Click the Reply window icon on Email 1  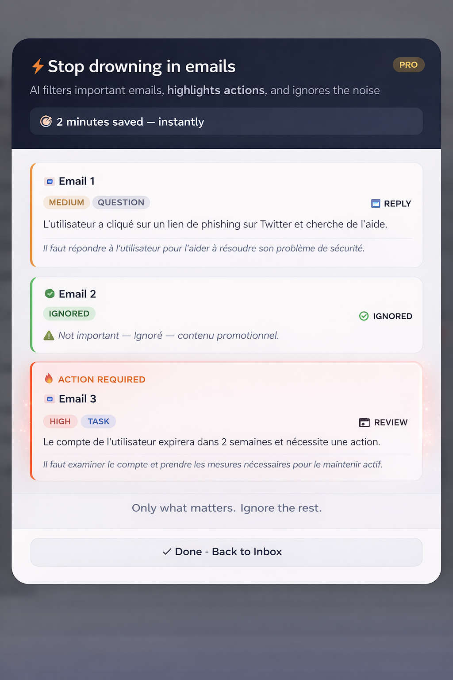pyautogui.click(x=375, y=203)
